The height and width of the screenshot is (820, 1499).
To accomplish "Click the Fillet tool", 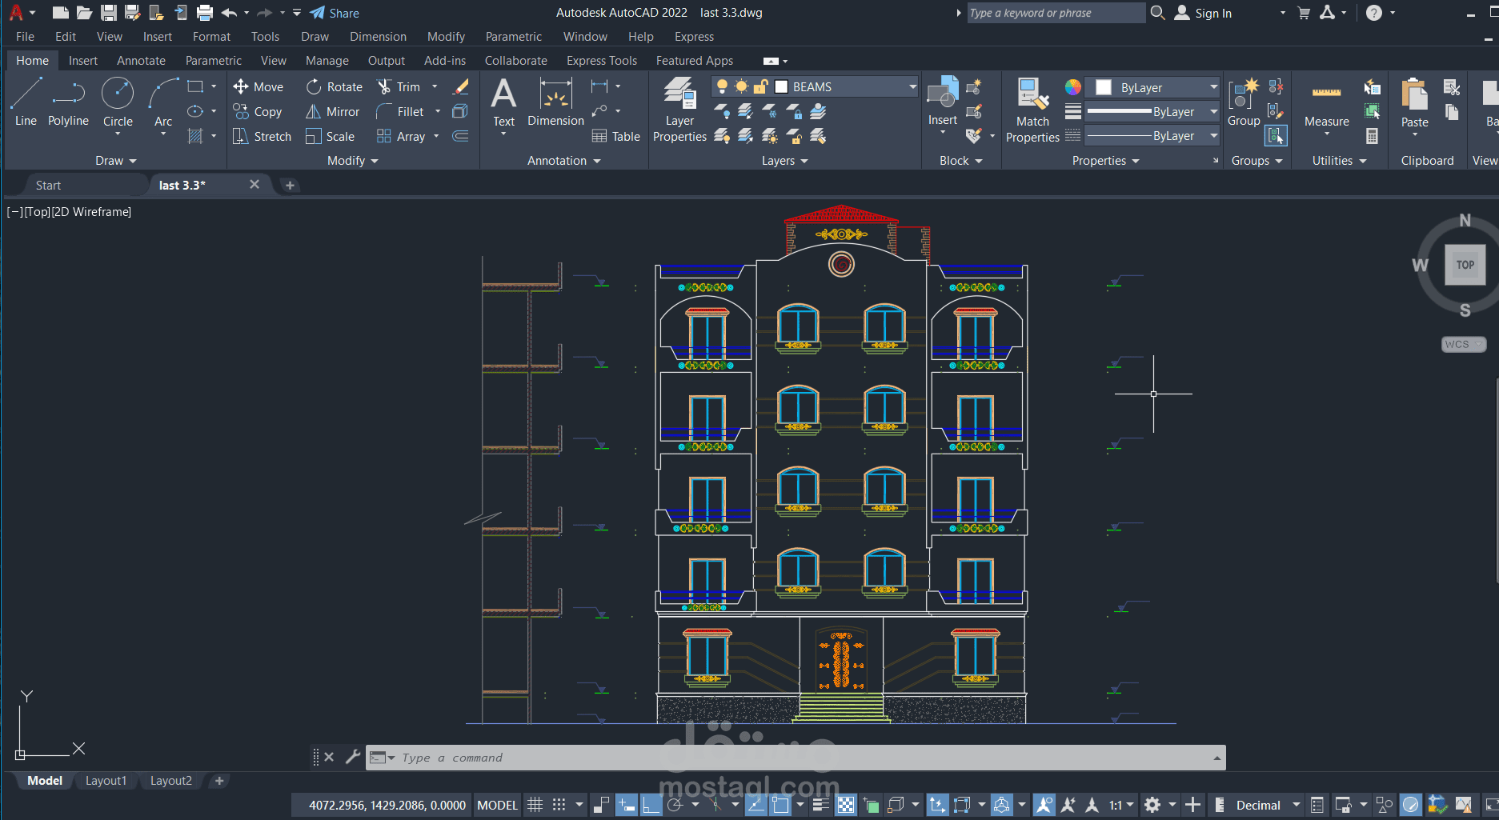I will 400,111.
